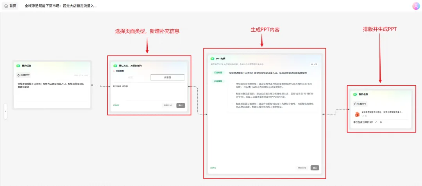
Task: Select the 标准PPT tag in the first 我的任务 card
Action: point(24,75)
